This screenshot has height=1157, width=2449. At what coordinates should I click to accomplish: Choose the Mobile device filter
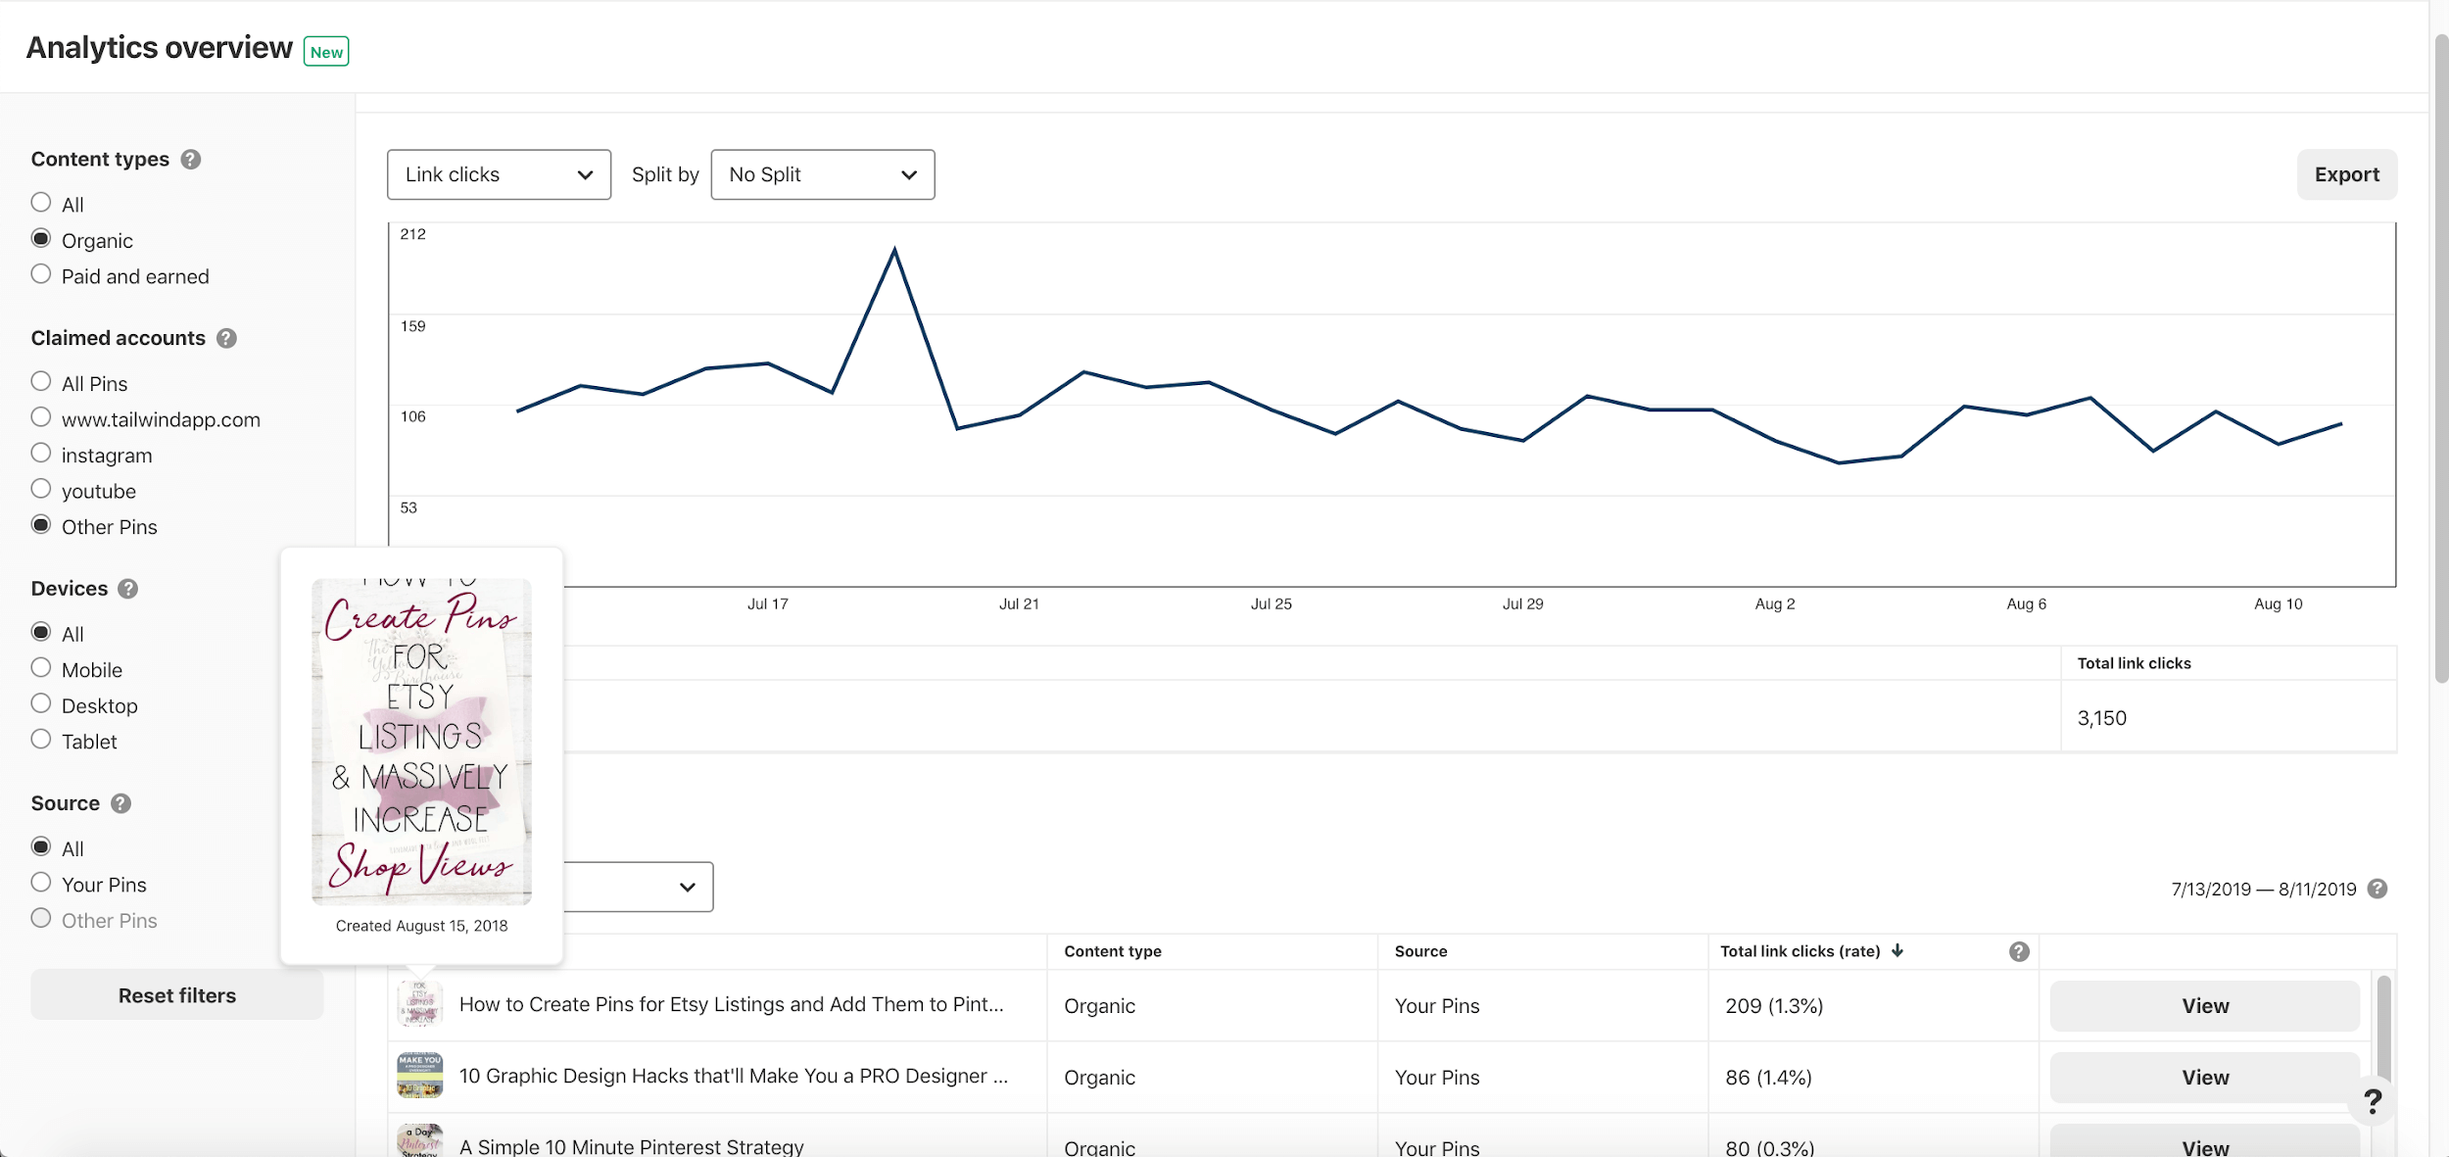click(x=41, y=669)
